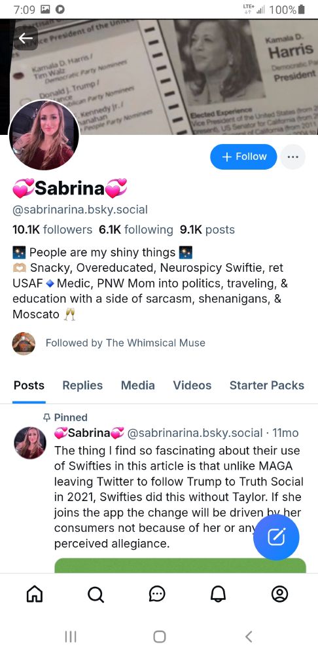Viewport: 318px width, 655px height.
Task: Open the Chat messages icon
Action: click(x=157, y=593)
